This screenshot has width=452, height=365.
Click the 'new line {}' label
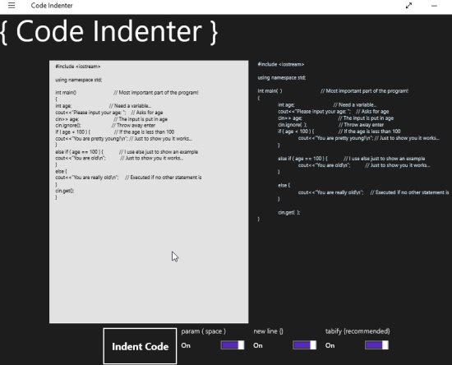coord(268,331)
